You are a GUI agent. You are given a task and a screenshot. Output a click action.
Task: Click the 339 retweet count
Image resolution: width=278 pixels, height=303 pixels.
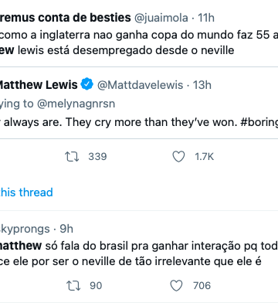click(x=97, y=157)
